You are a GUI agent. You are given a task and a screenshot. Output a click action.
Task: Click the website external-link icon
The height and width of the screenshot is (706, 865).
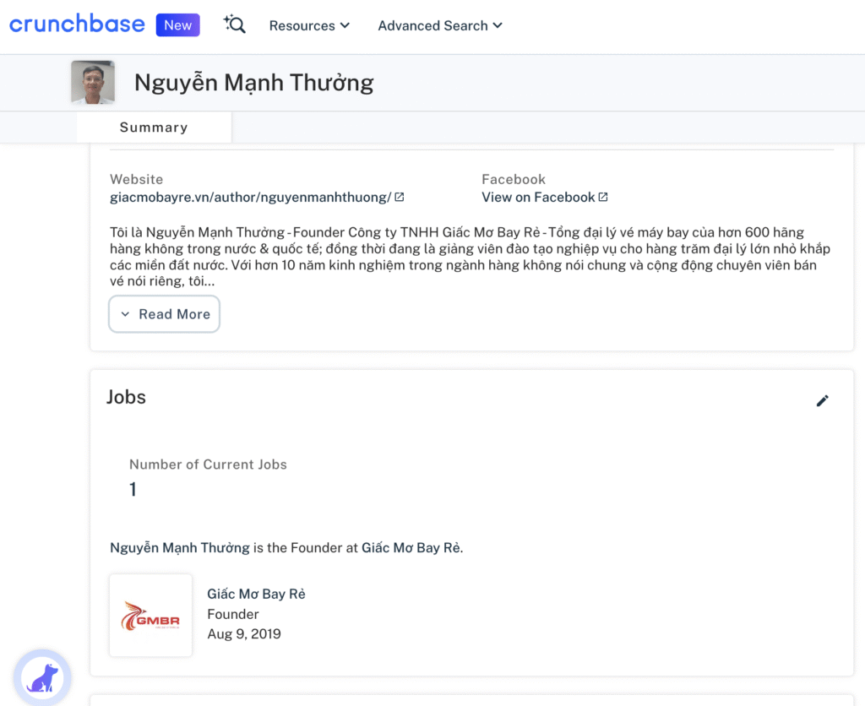coord(400,197)
